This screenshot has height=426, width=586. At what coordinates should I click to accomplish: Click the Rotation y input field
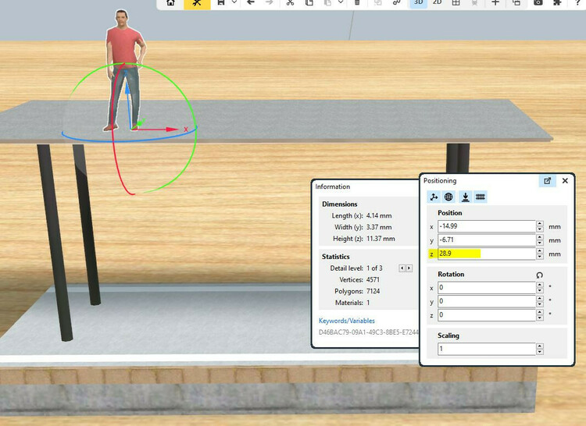[x=487, y=301]
